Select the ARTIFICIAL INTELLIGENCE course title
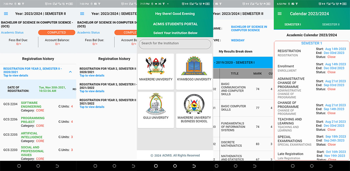The image size is (350, 171). [31, 135]
